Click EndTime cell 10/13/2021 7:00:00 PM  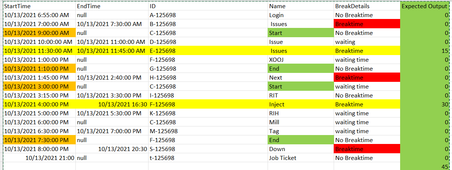pos(112,131)
